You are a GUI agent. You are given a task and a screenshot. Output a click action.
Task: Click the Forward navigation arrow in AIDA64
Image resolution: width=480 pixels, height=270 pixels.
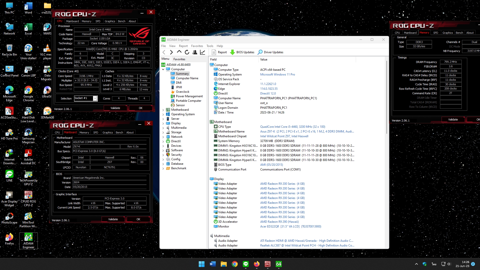[171, 52]
